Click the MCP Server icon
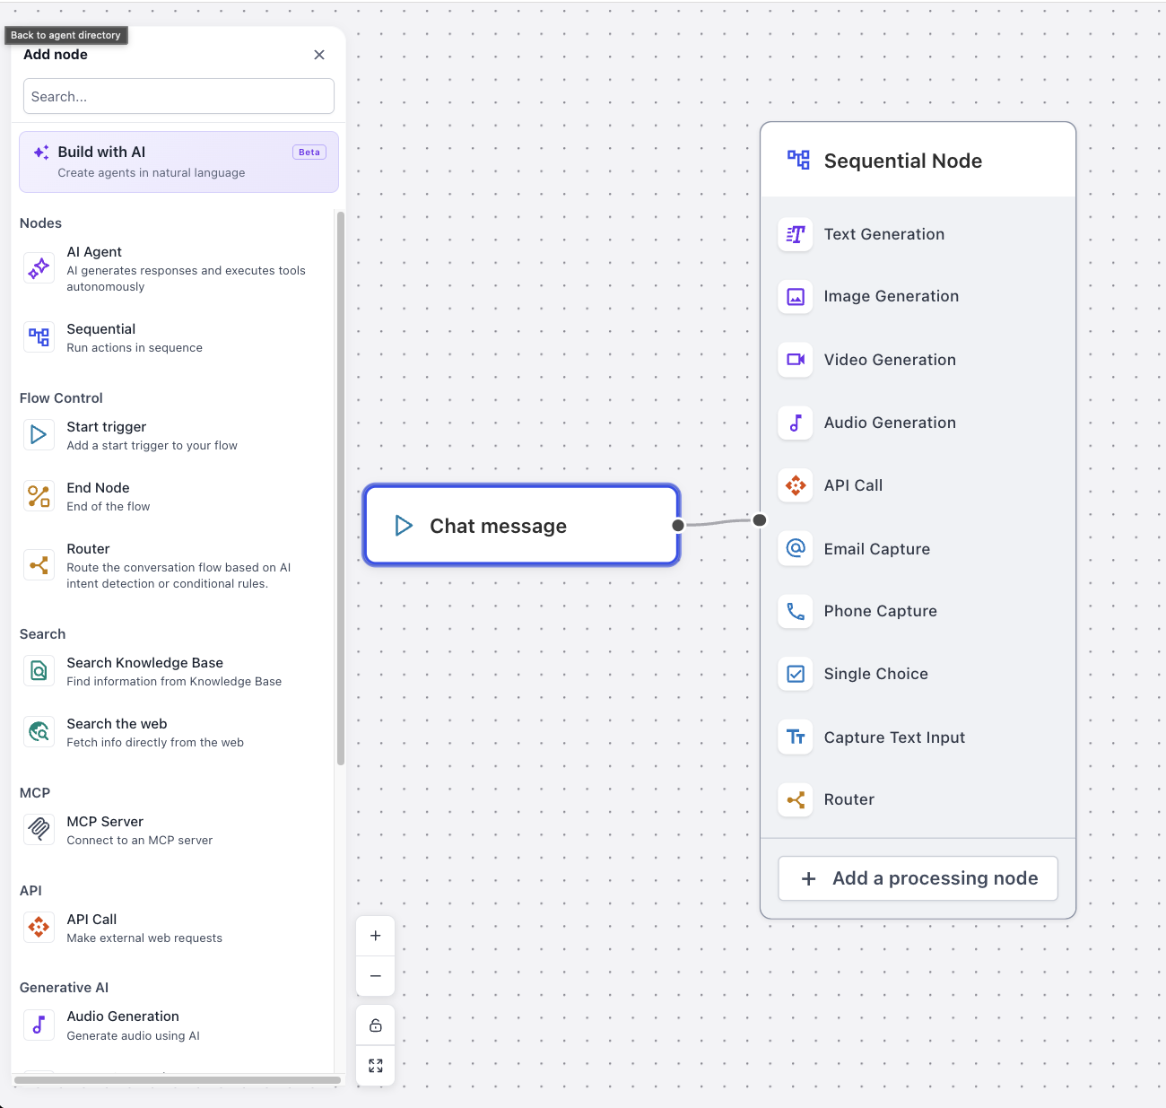 39,830
